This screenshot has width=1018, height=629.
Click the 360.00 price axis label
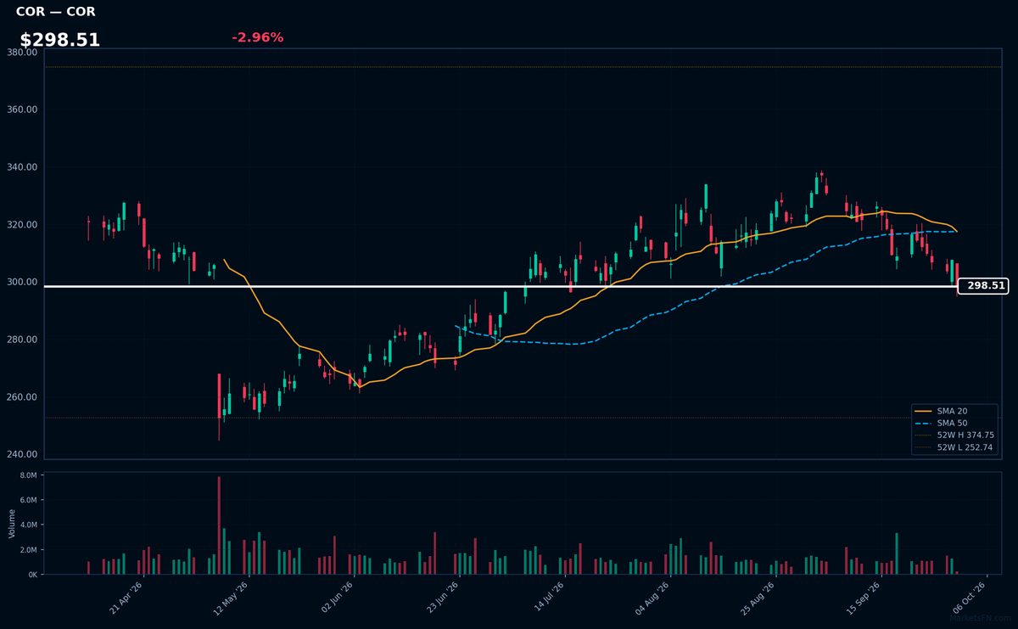click(x=21, y=110)
